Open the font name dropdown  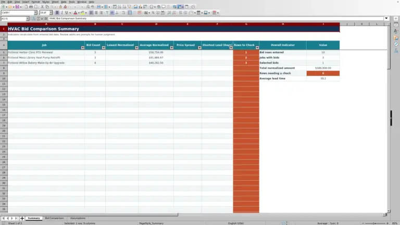(35, 12)
